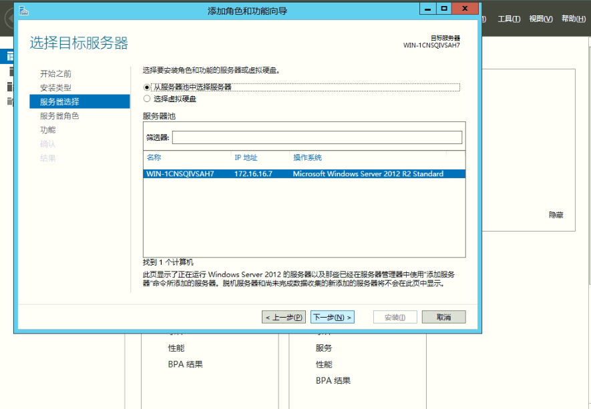Open the 功能 wizard step
Image resolution: width=591 pixels, height=409 pixels.
coord(48,130)
